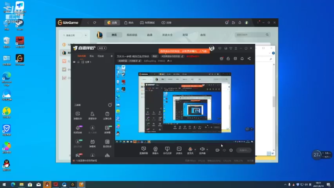Select the 全屏1 source row
The image size is (334, 188).
[93, 62]
